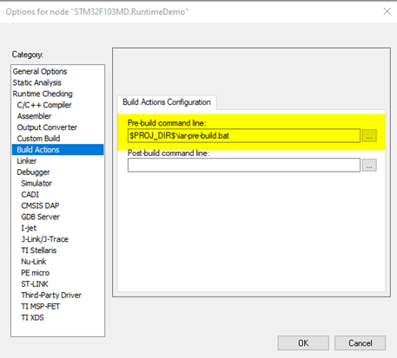Select Runtime Checking category
The image size is (397, 358).
(x=43, y=94)
